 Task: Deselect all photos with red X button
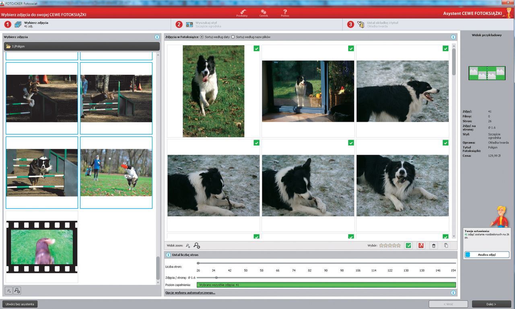coord(421,246)
